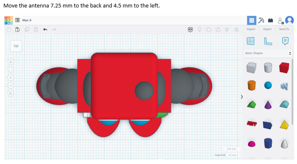Viewport: 297px width, 164px height.
Task: Collapse the shapes panel with the chevron
Action: coord(242,97)
